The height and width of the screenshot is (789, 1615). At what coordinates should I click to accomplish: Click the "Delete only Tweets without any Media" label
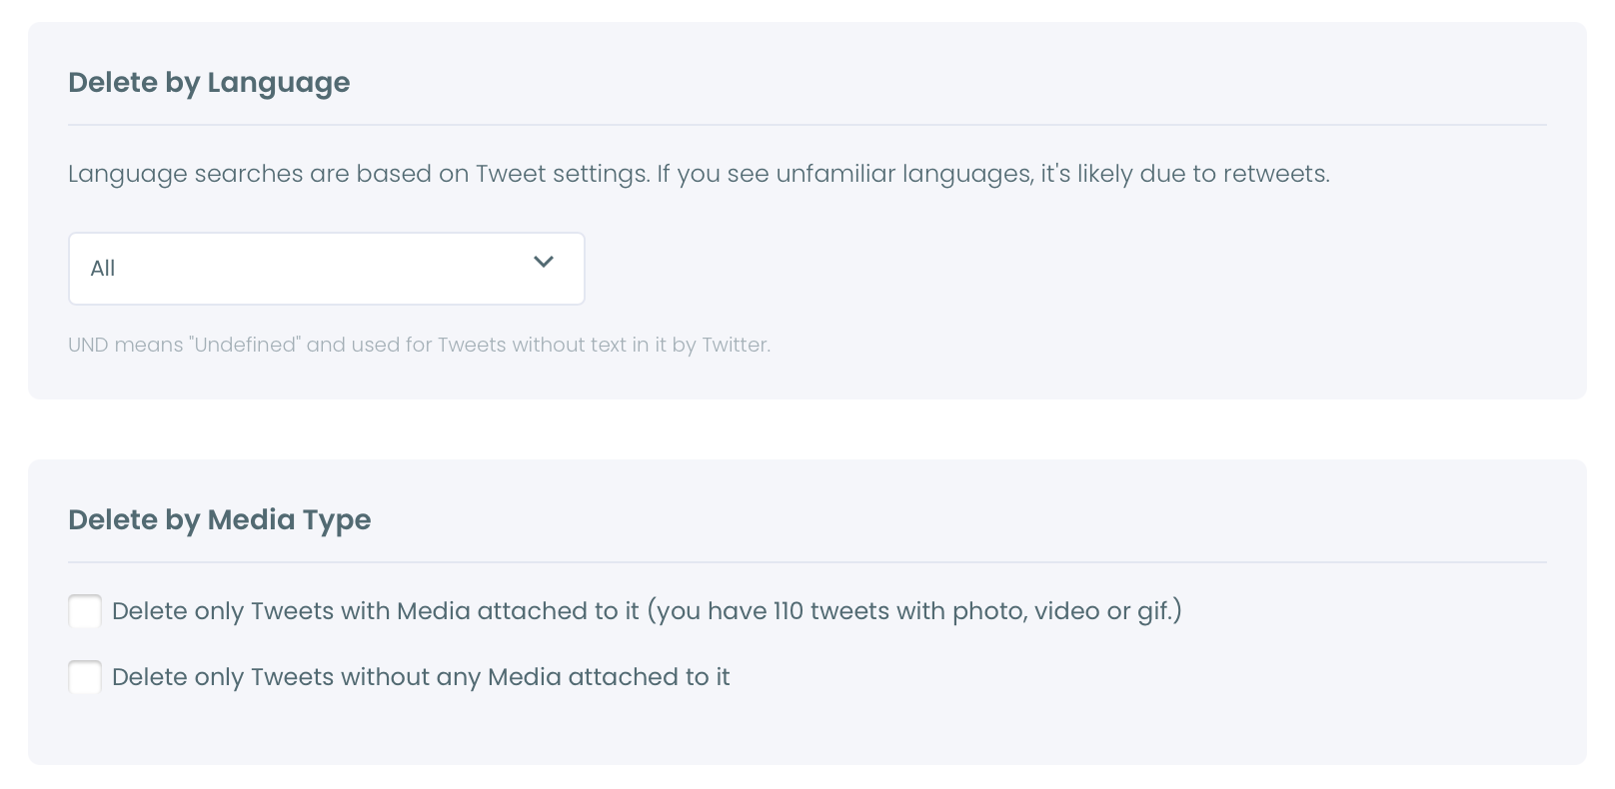coord(421,677)
